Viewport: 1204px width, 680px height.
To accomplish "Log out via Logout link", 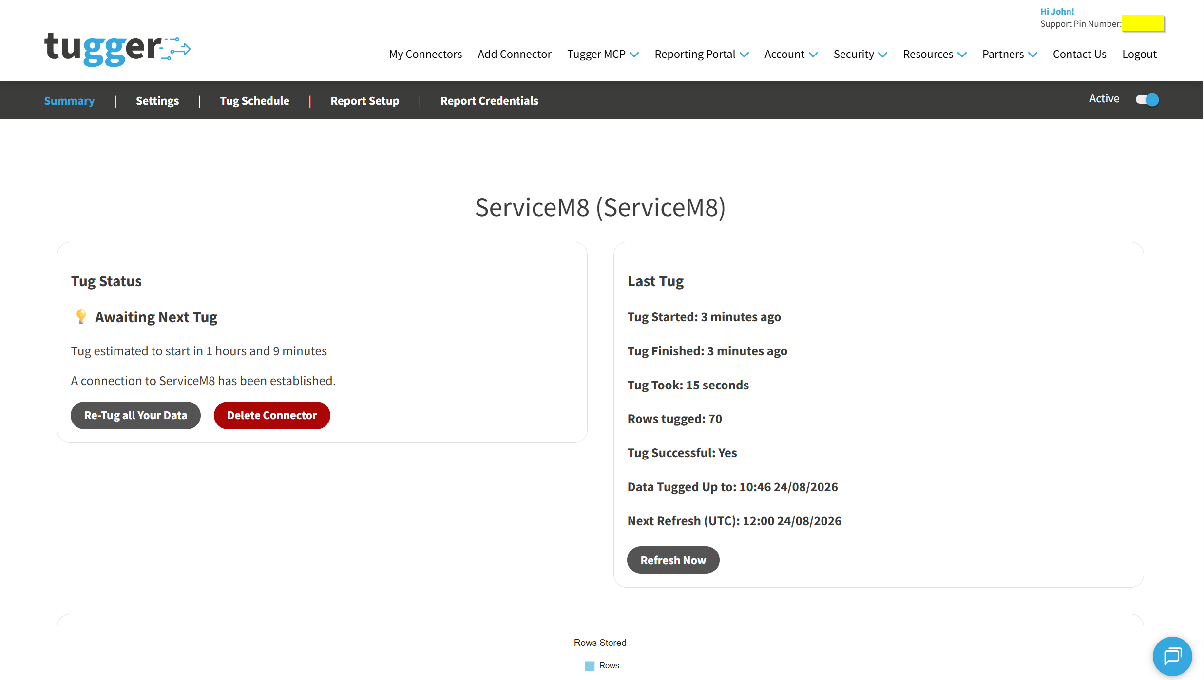I will click(1139, 54).
